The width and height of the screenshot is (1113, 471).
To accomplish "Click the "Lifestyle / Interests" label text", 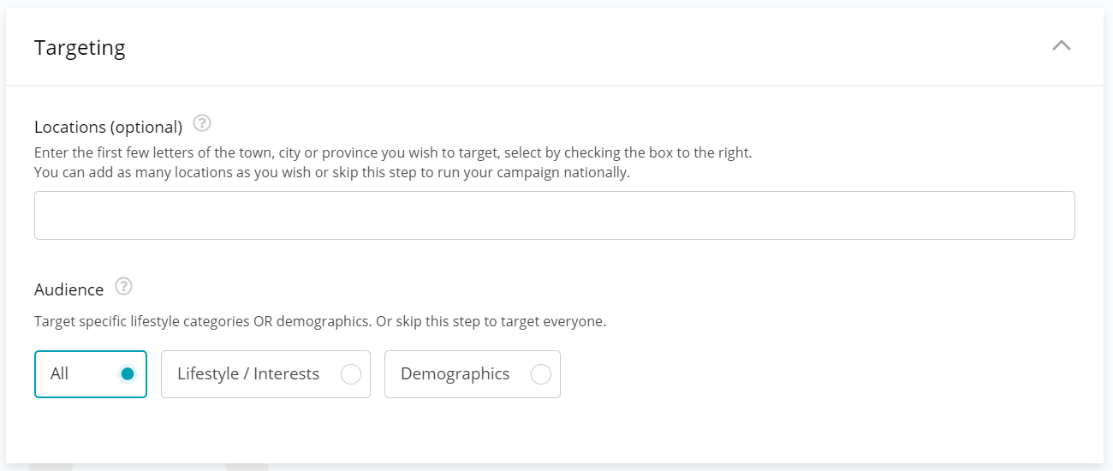I will pyautogui.click(x=248, y=374).
